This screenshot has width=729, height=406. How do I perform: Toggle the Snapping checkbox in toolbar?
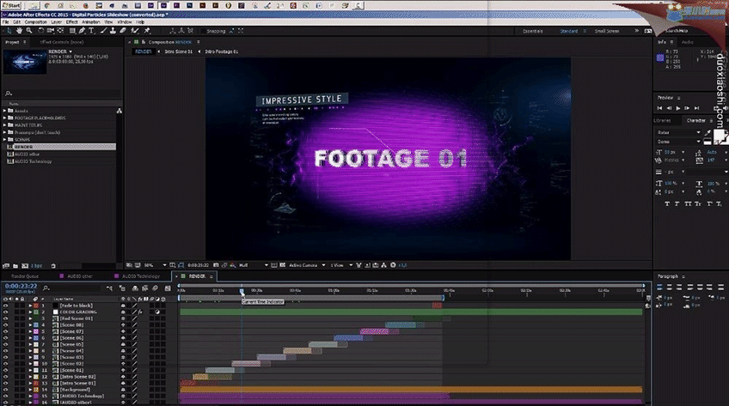[x=203, y=31]
